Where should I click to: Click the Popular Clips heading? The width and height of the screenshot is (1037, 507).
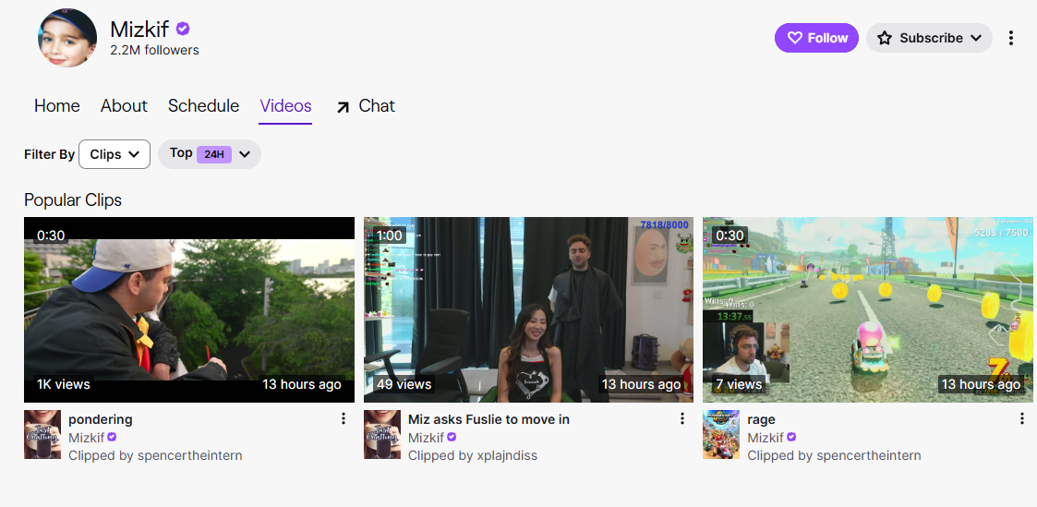73,199
